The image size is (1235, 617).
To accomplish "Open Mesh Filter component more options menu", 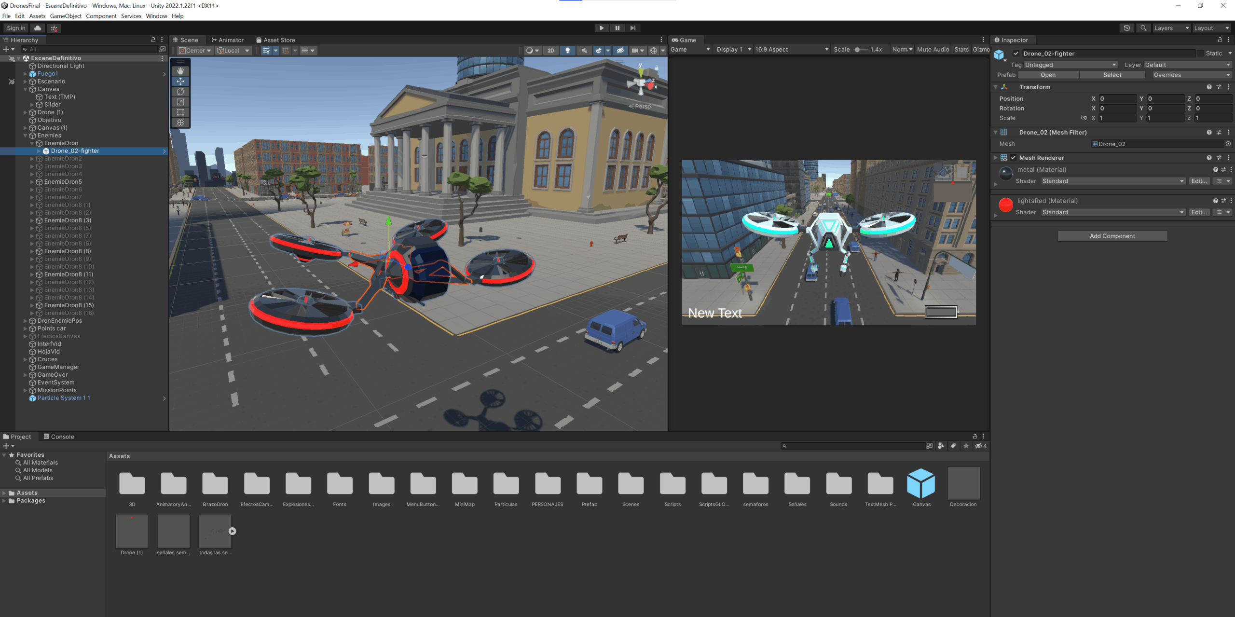I will coord(1228,132).
